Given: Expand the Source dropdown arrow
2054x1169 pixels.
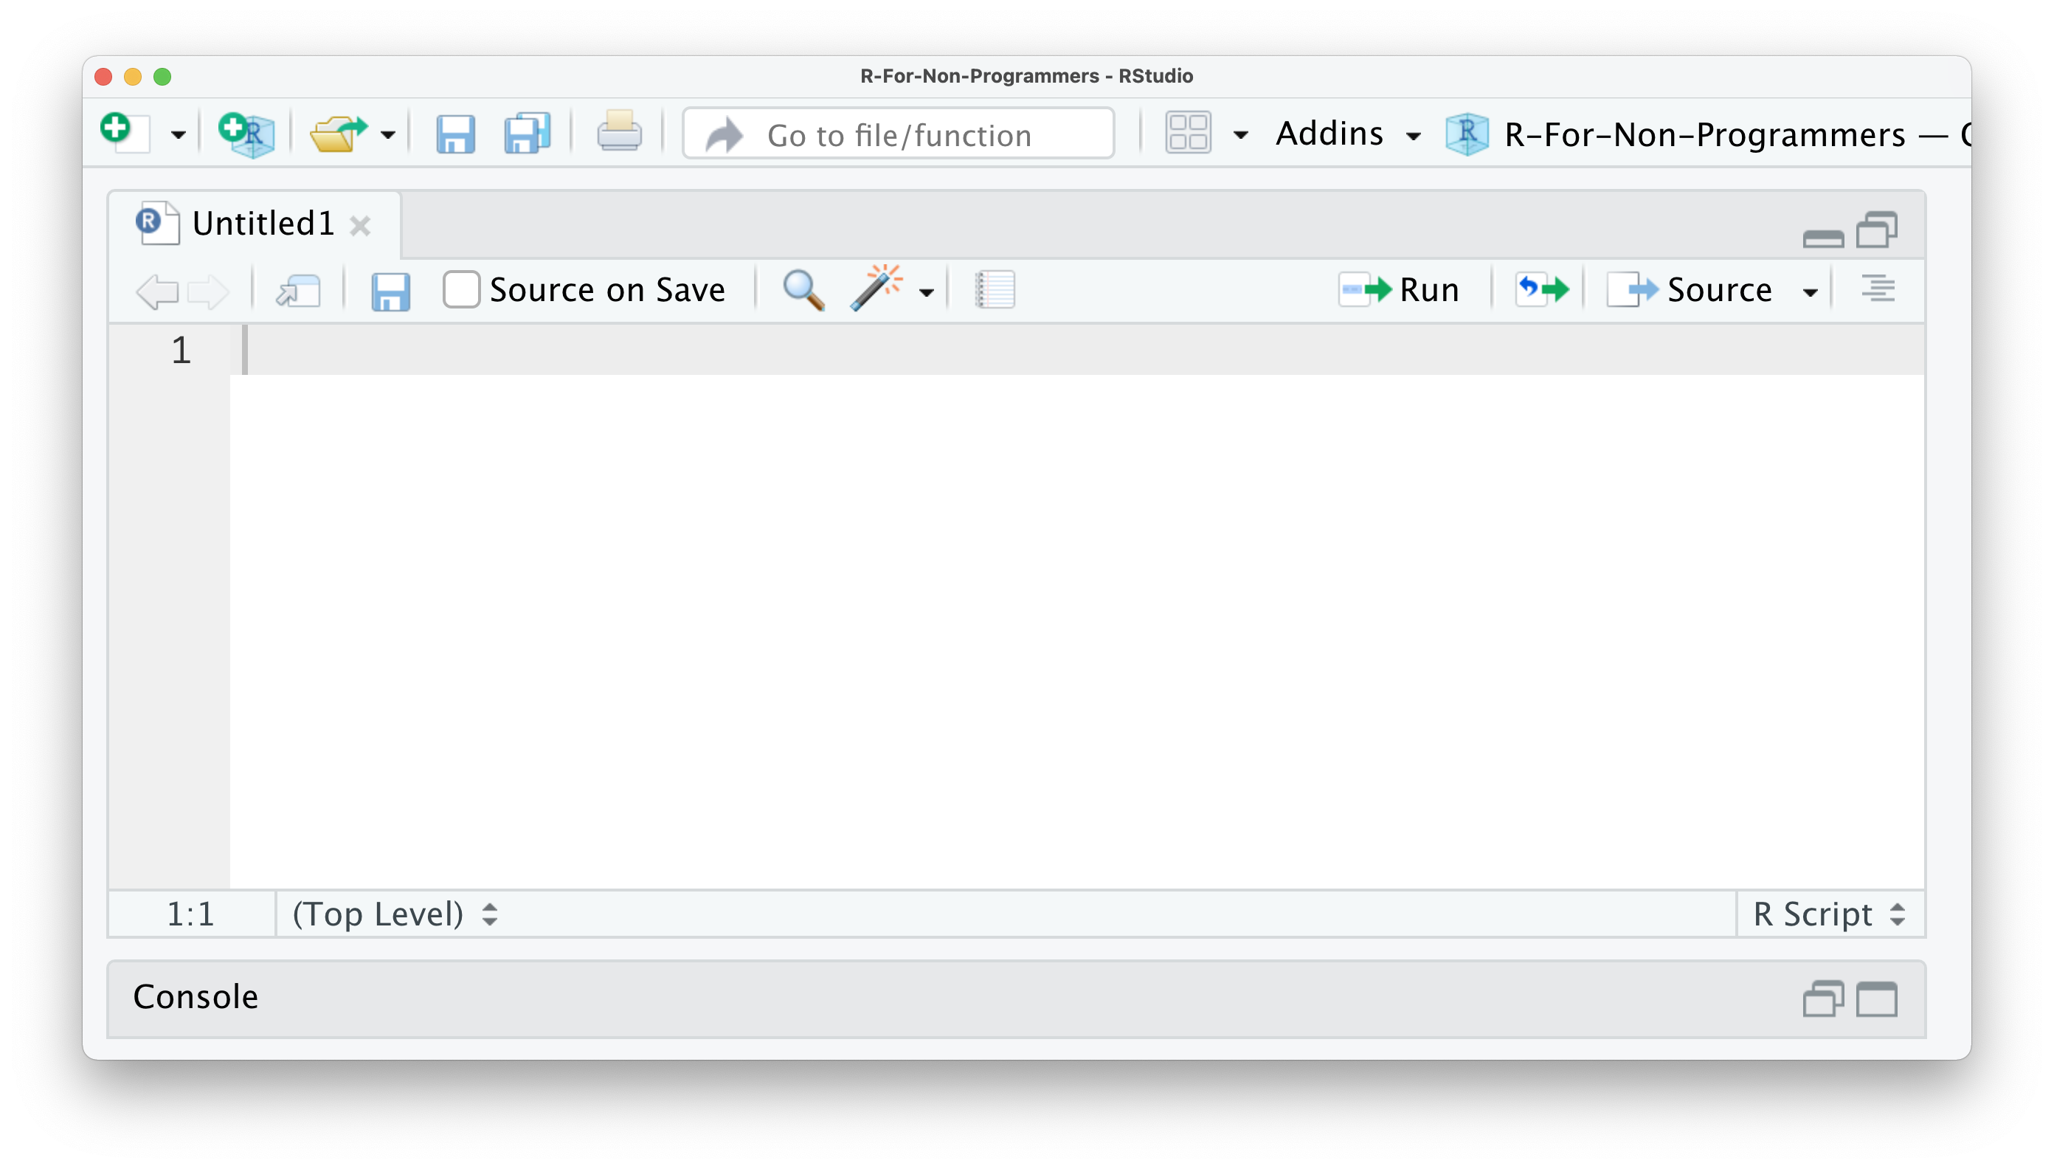Looking at the screenshot, I should tap(1810, 289).
